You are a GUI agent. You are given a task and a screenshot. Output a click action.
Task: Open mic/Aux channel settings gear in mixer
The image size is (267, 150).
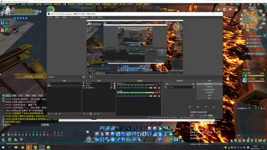159,88
